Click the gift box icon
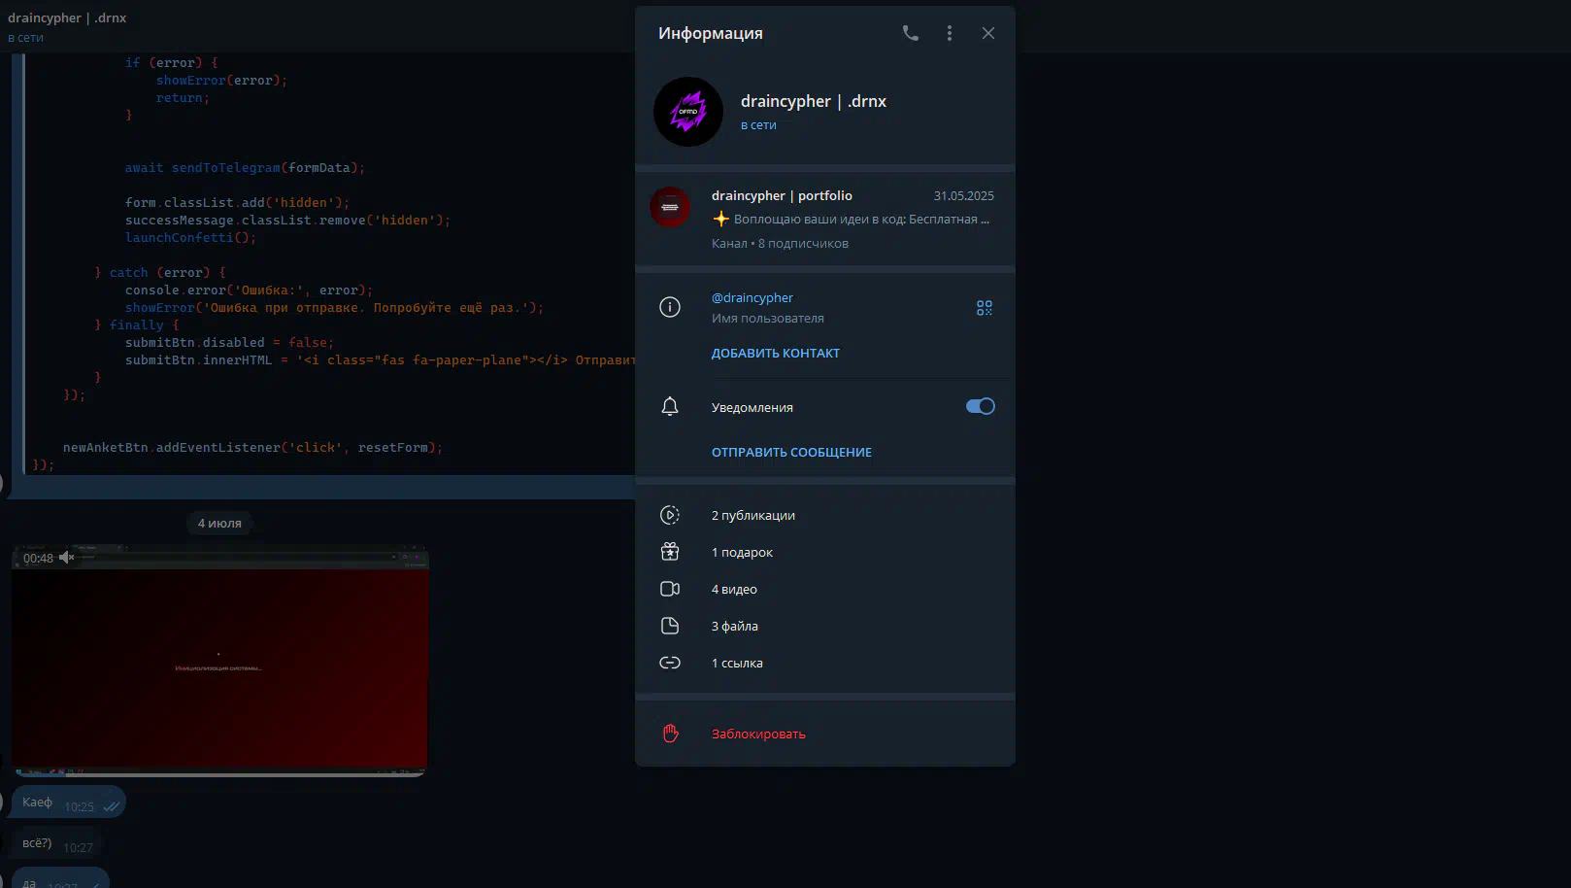This screenshot has height=888, width=1571. coord(670,552)
